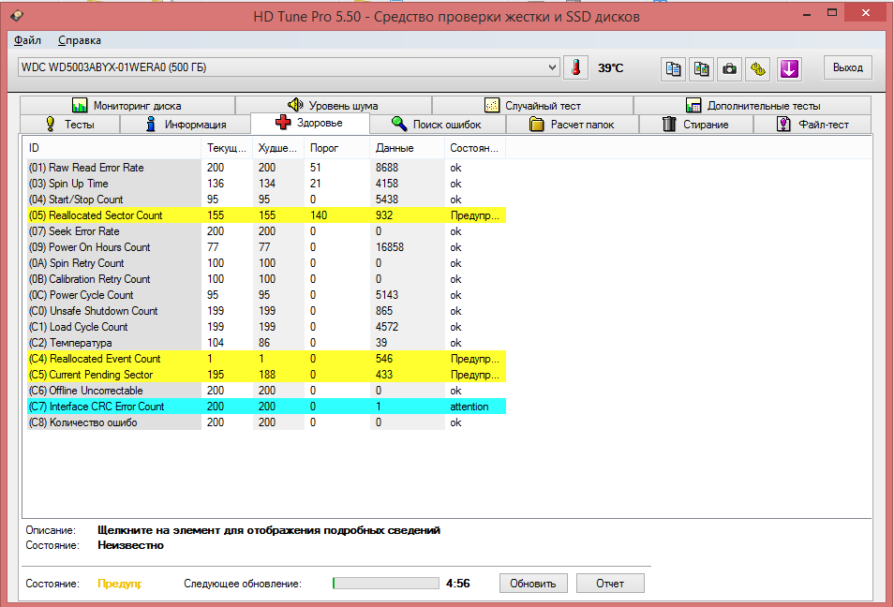
Task: Open the Файл menu
Action: click(x=27, y=40)
